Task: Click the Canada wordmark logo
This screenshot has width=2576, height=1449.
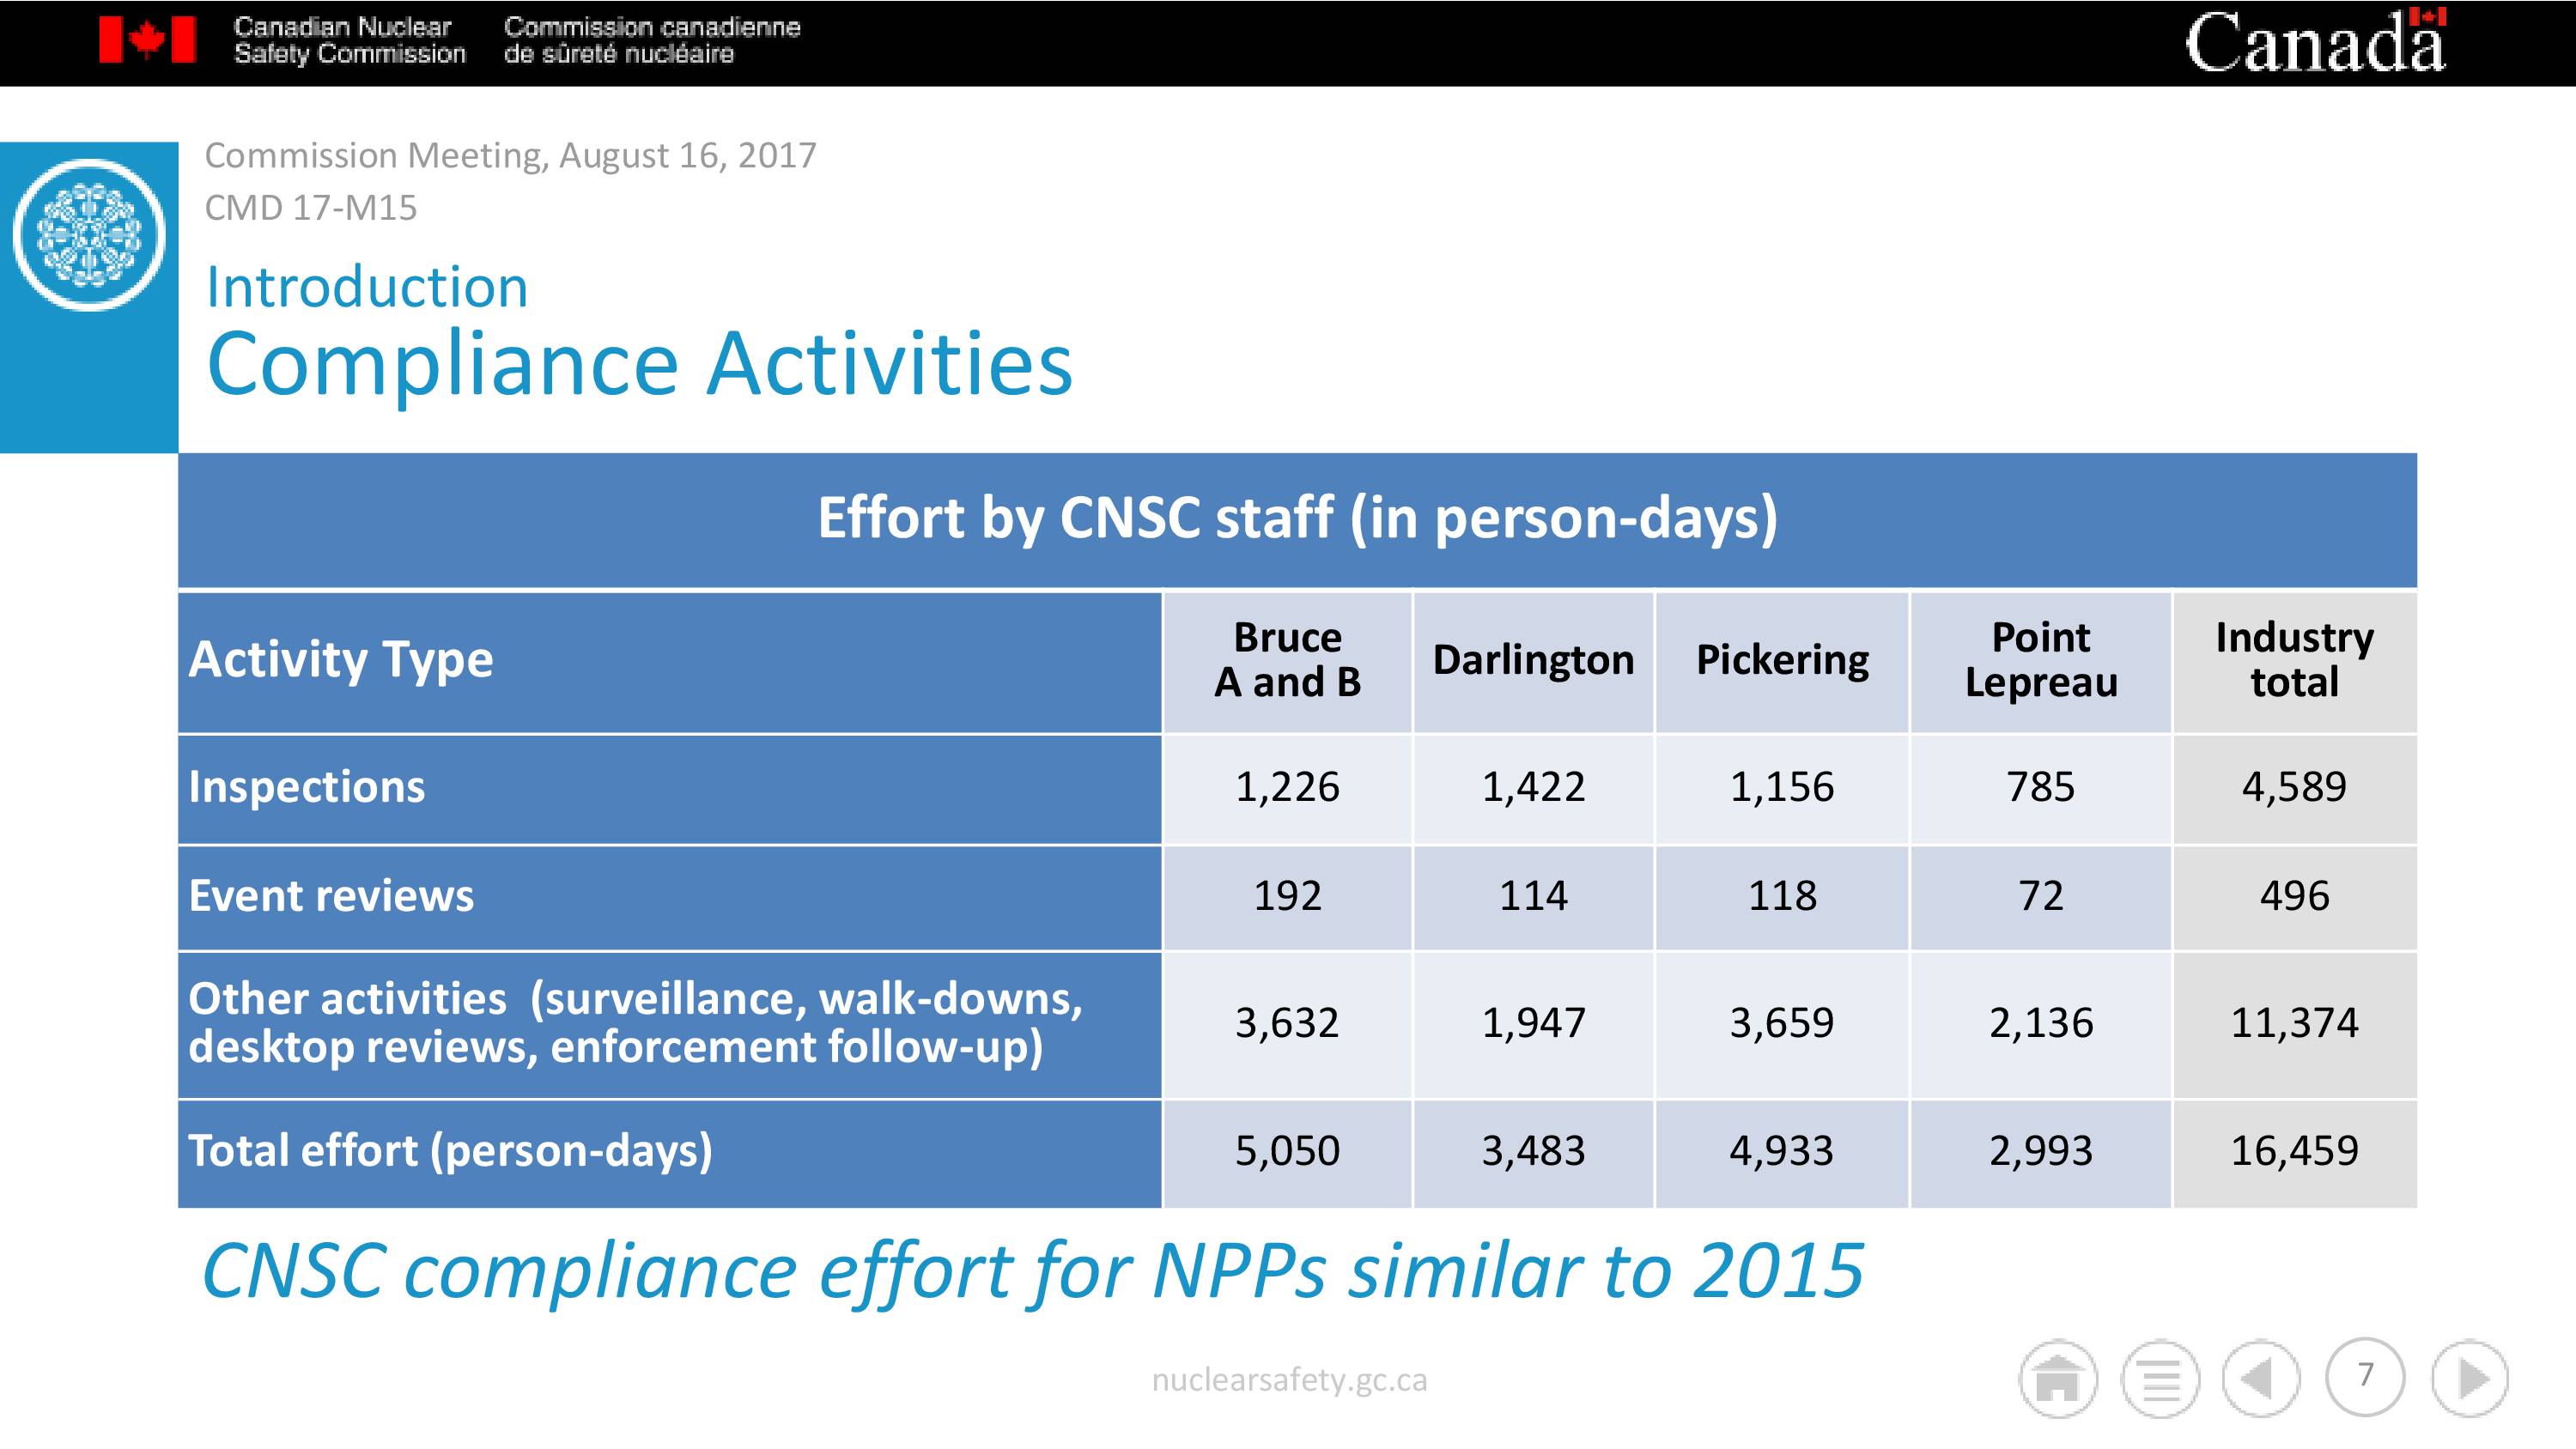Action: (x=2315, y=41)
